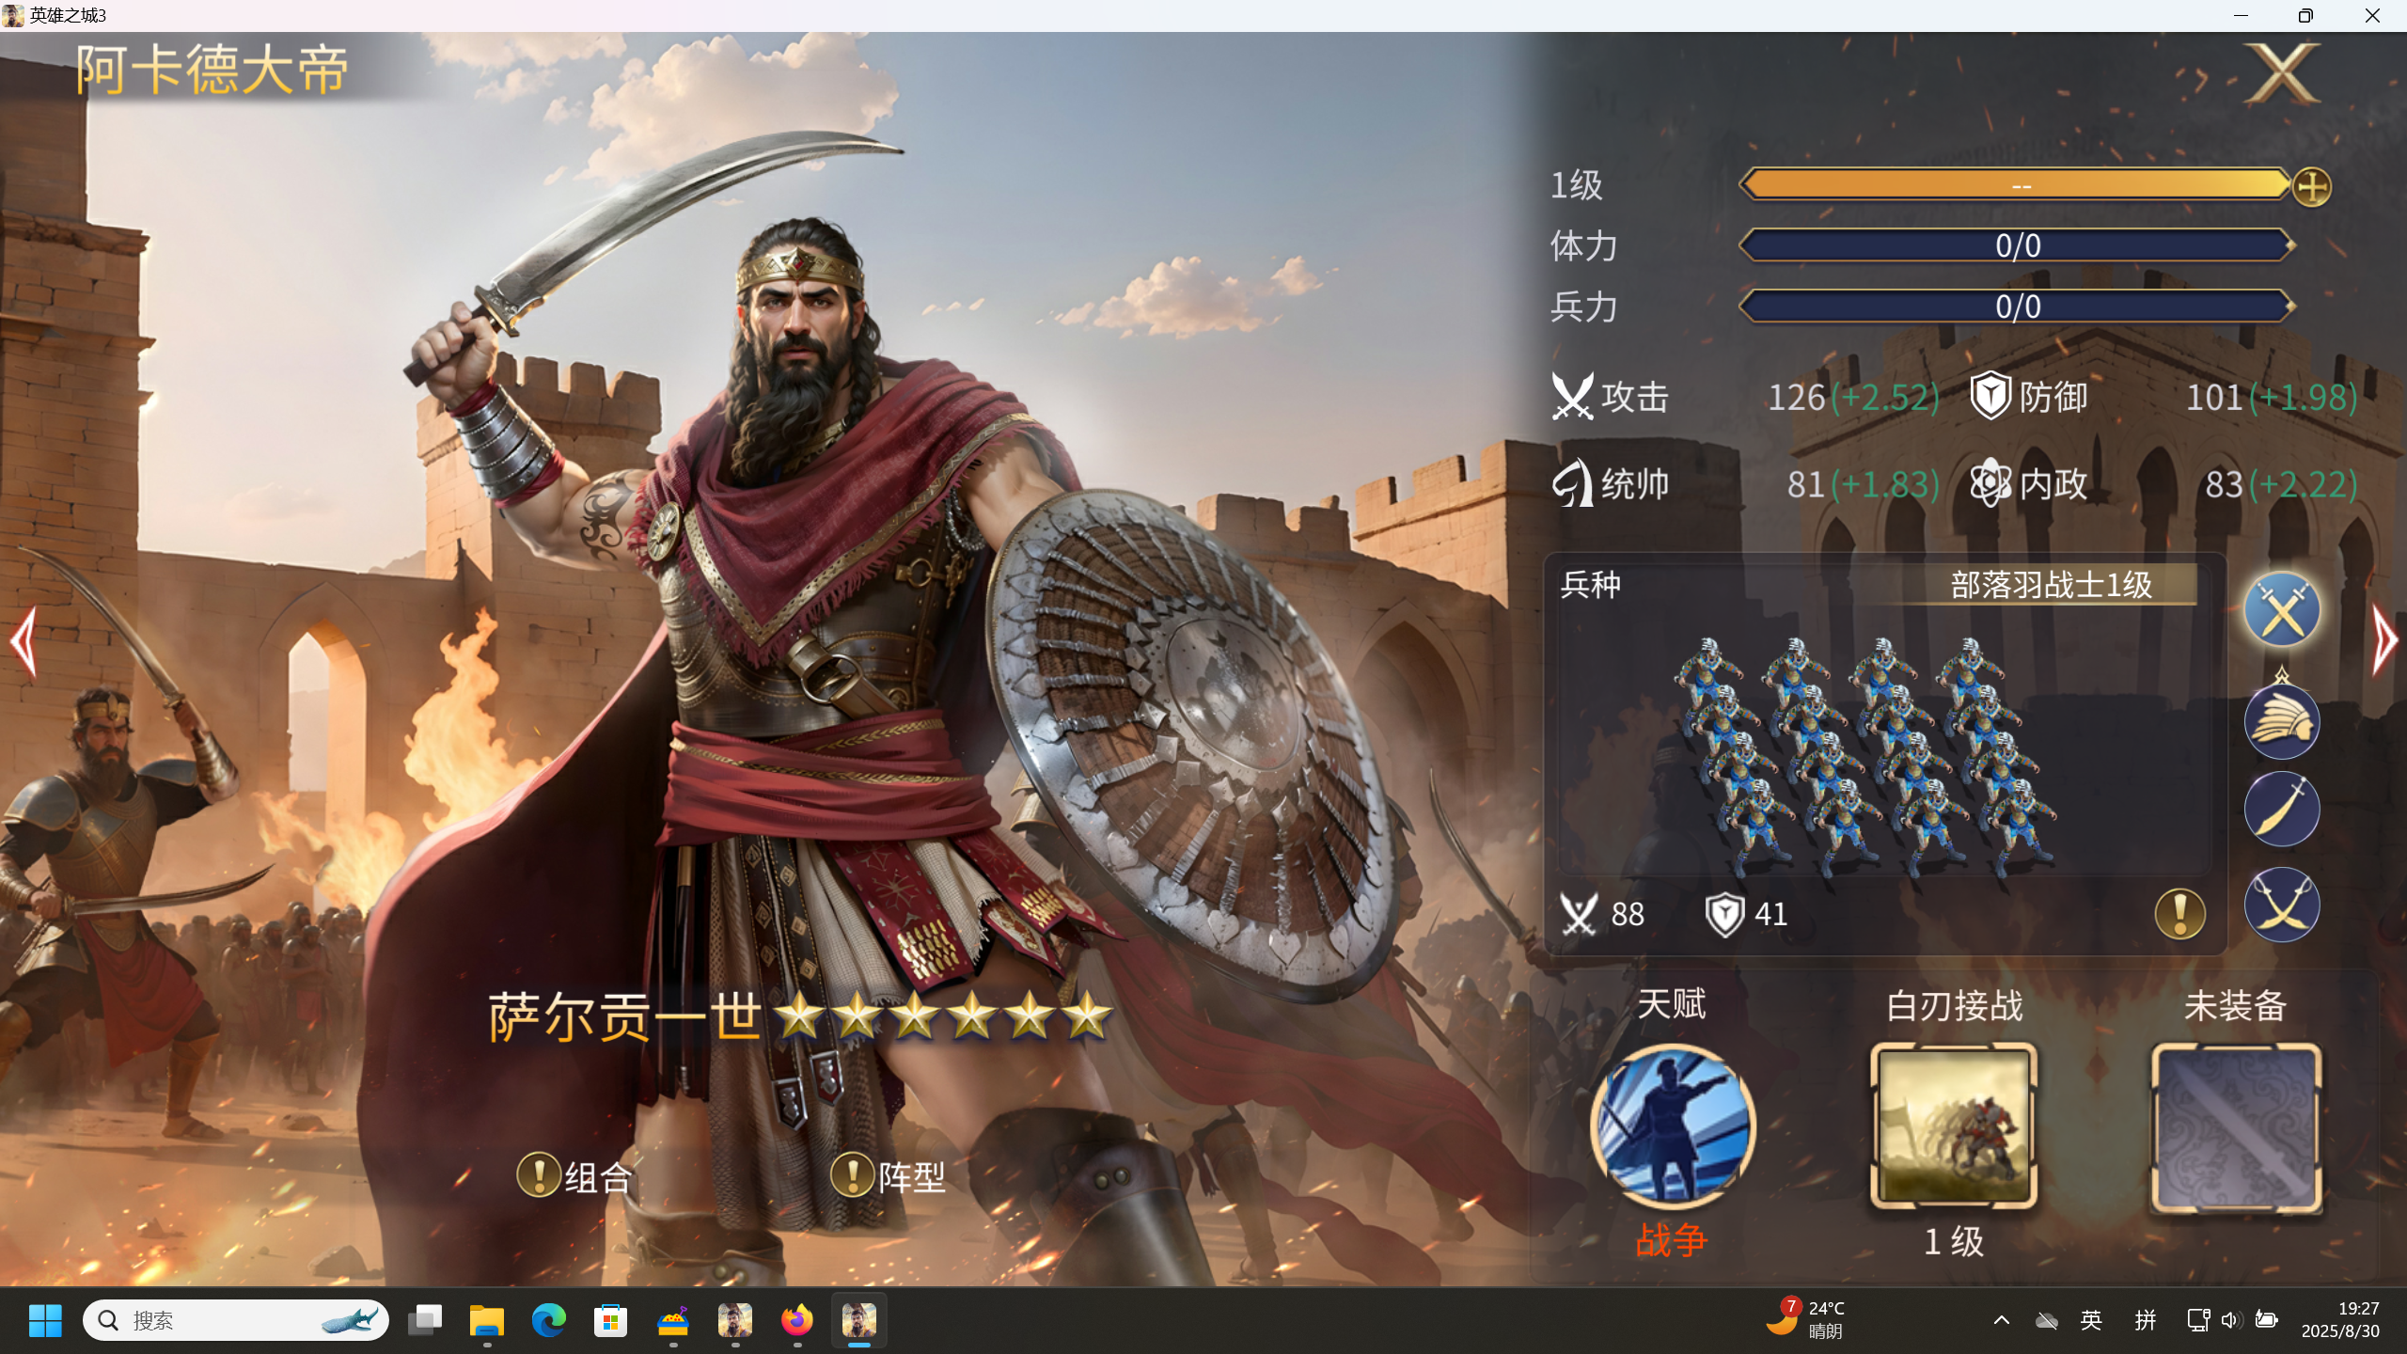The height and width of the screenshot is (1354, 2407).
Task: Open the 阵型 formation button
Action: coord(889,1176)
